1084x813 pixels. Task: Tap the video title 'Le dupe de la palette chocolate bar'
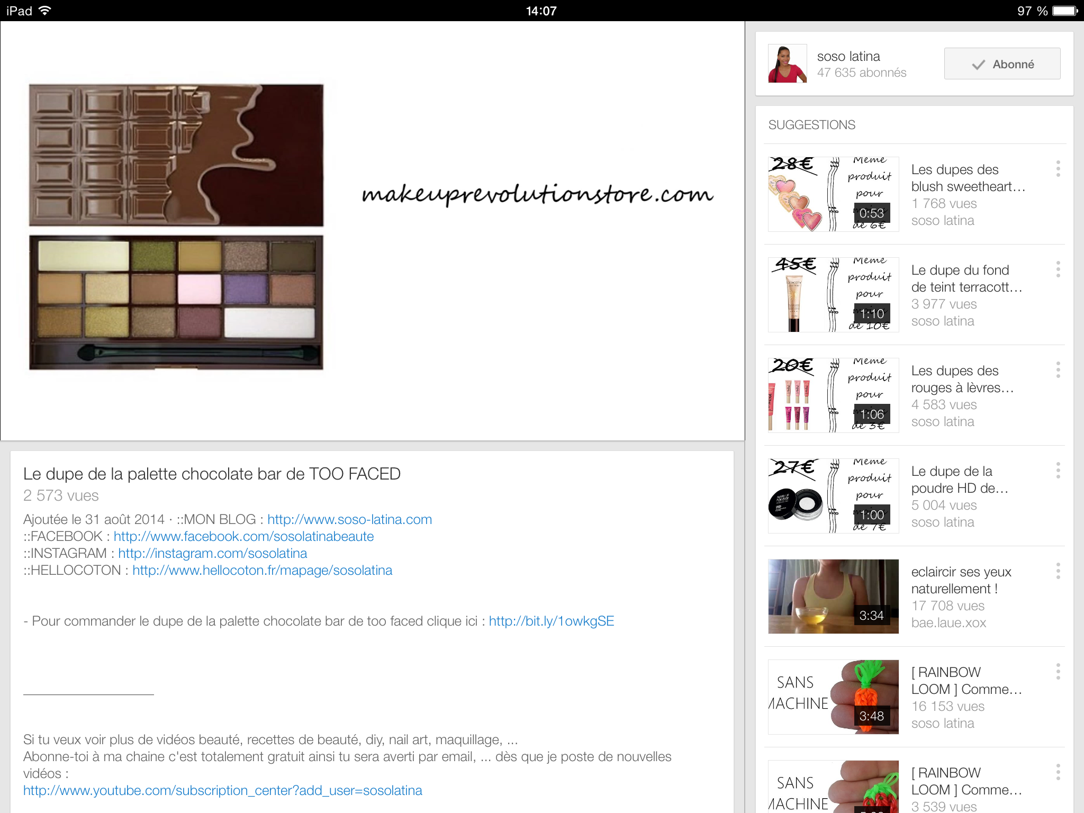[212, 474]
